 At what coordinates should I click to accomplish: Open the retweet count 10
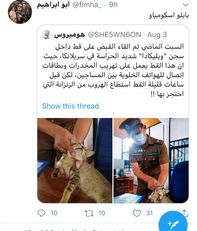point(102,213)
